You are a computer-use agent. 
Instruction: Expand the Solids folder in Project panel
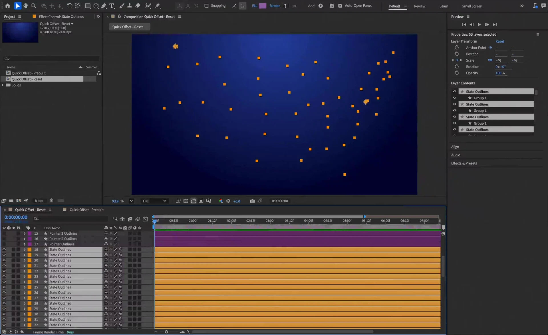pyautogui.click(x=2, y=85)
